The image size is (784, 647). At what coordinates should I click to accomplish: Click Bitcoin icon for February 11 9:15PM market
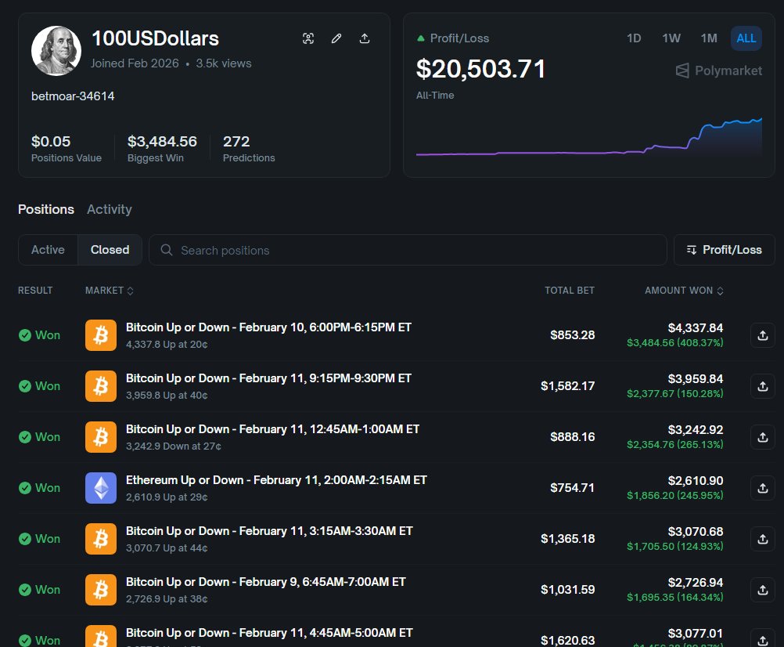click(x=100, y=386)
